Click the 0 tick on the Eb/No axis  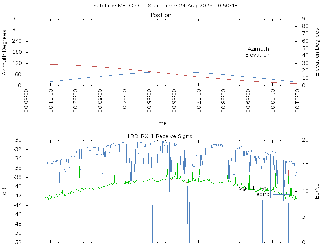tap(304, 243)
